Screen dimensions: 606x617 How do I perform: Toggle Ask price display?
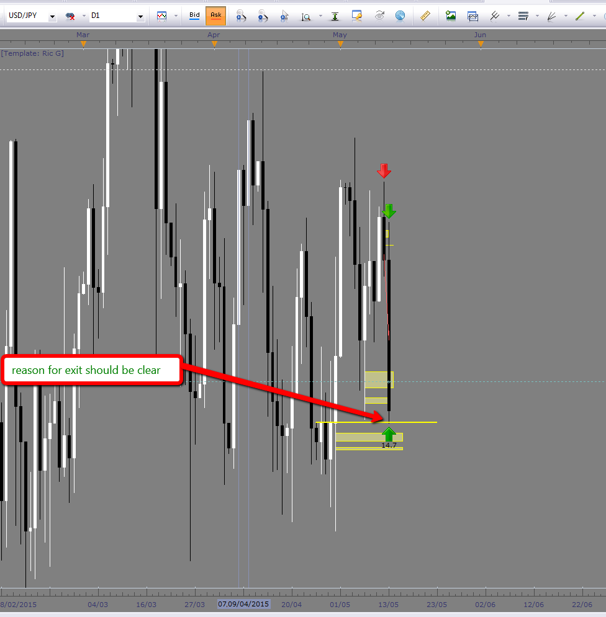coord(215,16)
